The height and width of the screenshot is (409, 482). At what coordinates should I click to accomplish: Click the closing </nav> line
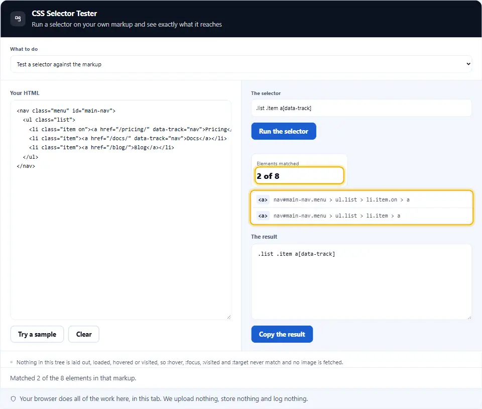coord(26,166)
